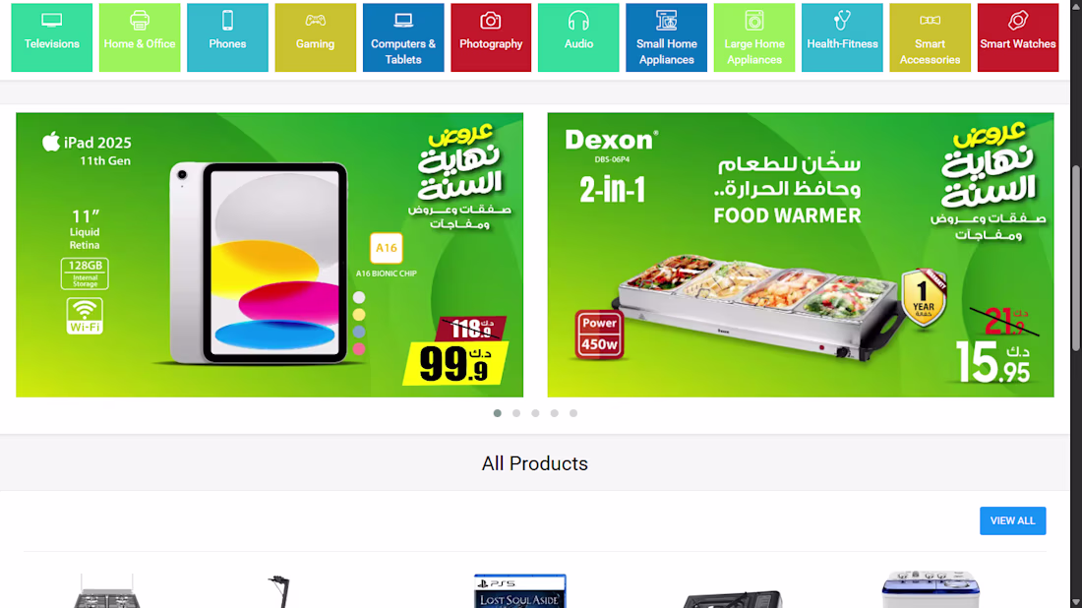Browse Large Home Appliances category
This screenshot has height=608, width=1082.
(x=754, y=37)
